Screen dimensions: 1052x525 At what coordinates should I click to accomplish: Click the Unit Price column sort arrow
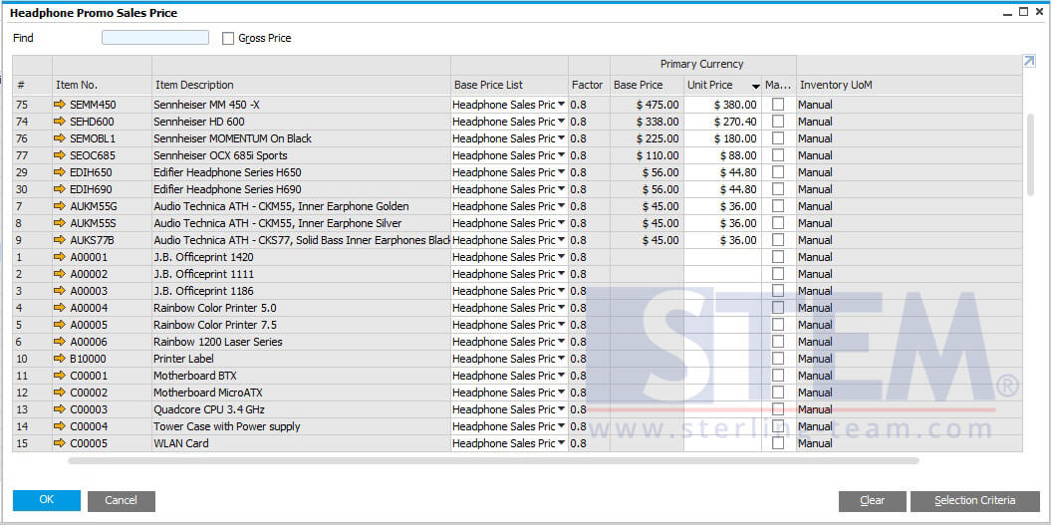pos(755,86)
